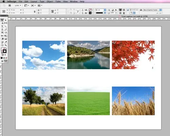
Task: Toggle Apply Gradient mode button
Action: click(4, 58)
